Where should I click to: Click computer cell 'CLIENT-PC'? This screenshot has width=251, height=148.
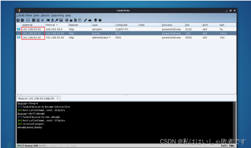122,29
